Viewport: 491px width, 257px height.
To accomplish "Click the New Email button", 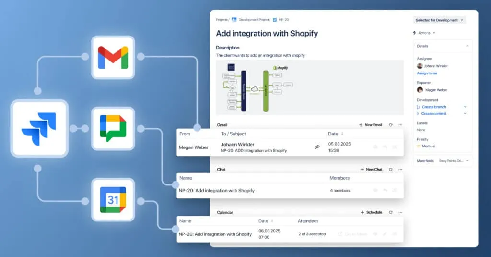I will (x=371, y=125).
